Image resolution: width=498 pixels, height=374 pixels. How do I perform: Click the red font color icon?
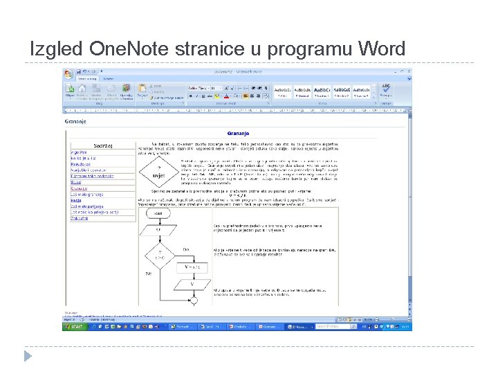click(x=226, y=96)
